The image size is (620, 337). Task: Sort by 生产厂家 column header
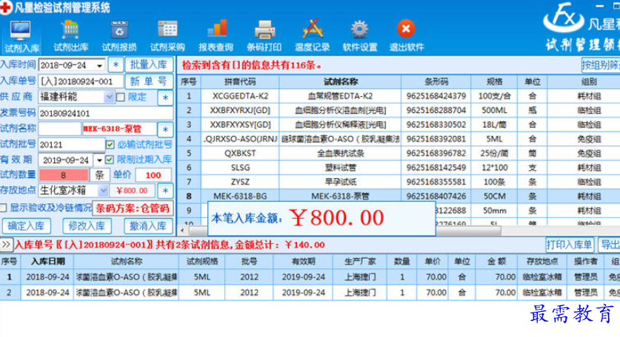pyautogui.click(x=360, y=261)
